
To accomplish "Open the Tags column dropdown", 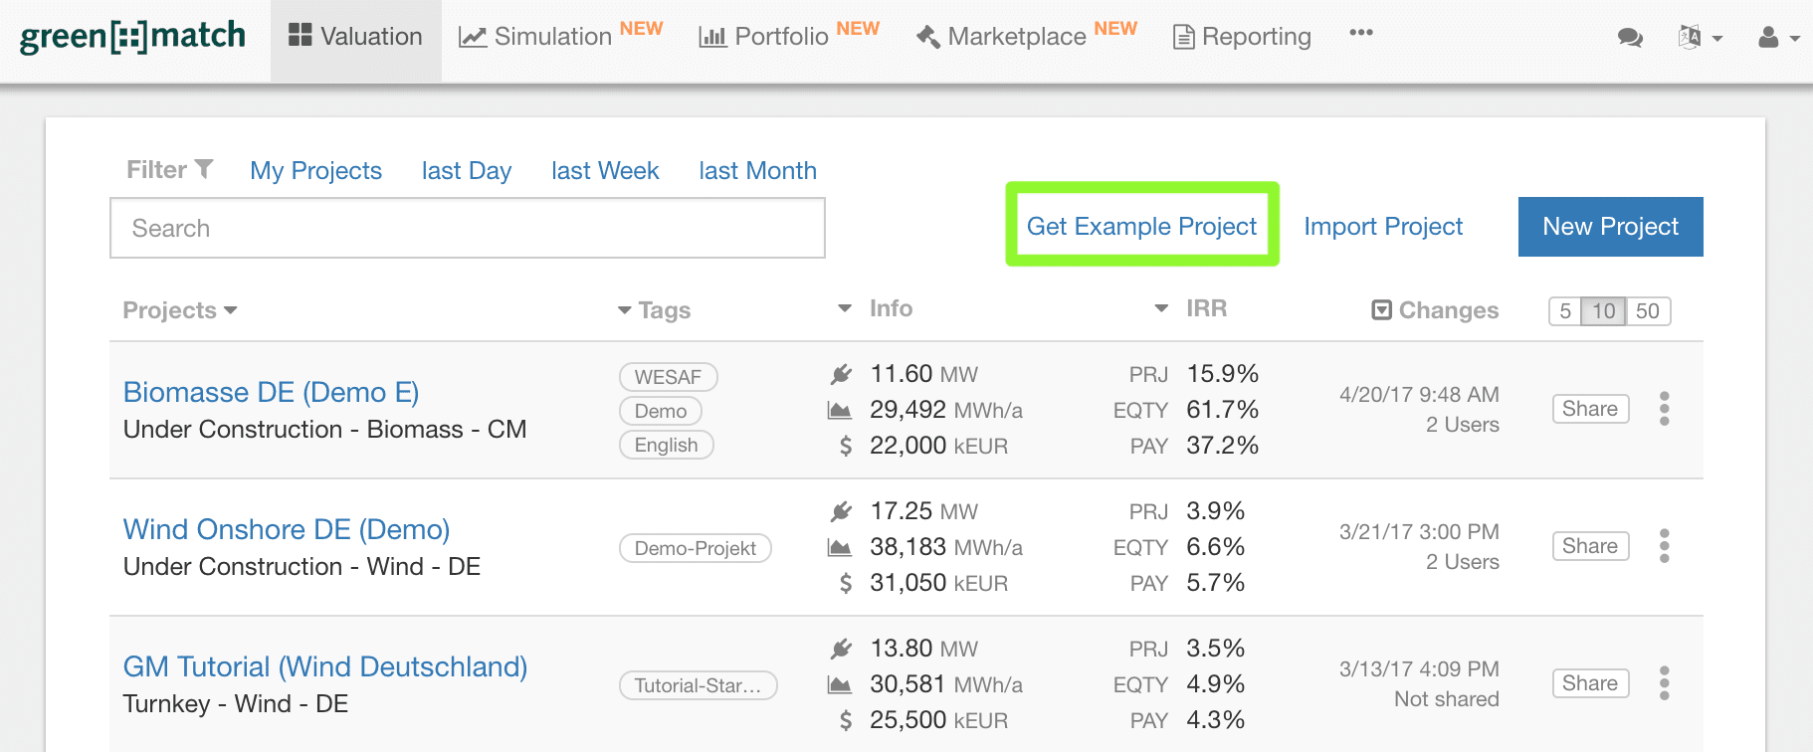I will [x=625, y=310].
